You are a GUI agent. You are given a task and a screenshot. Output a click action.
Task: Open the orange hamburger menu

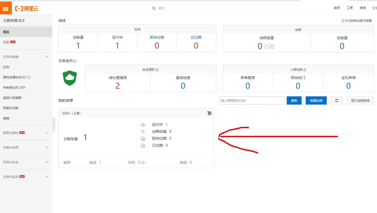pyautogui.click(x=6, y=8)
